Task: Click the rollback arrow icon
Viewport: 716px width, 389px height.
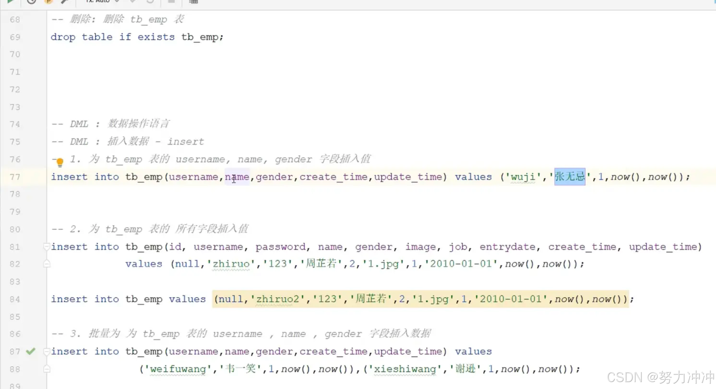Action: (x=150, y=1)
